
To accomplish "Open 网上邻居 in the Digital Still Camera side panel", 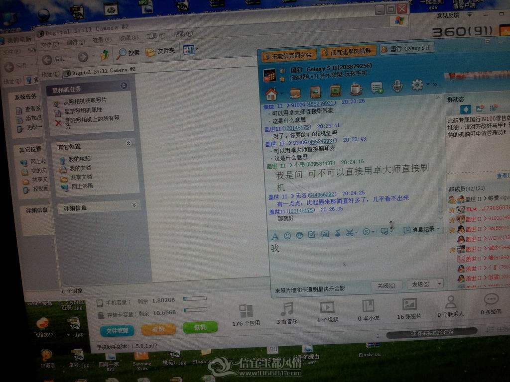I will [x=82, y=186].
